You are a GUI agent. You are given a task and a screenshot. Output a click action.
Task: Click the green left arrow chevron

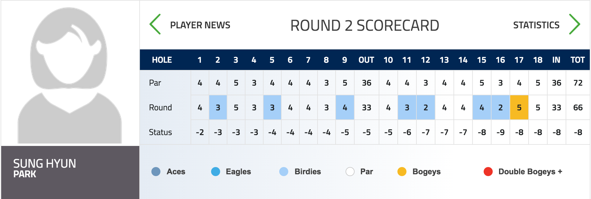pos(155,24)
